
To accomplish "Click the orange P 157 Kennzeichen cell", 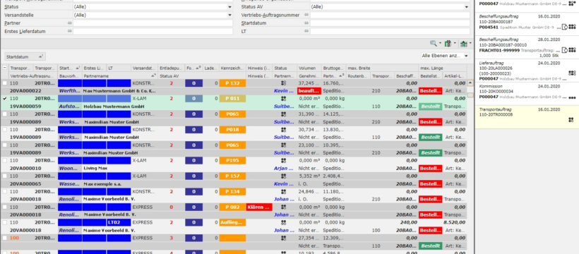I will pos(232,176).
